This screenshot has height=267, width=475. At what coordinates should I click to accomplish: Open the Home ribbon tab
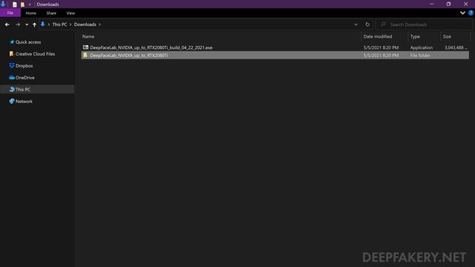pyautogui.click(x=31, y=13)
